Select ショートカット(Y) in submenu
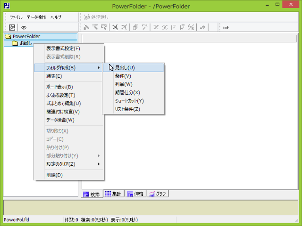The width and height of the screenshot is (302, 226). 133,101
